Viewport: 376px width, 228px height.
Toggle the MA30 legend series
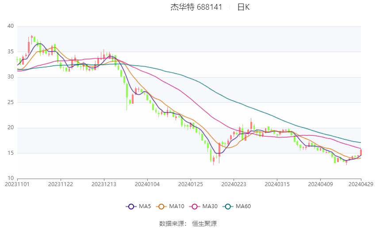(x=203, y=206)
